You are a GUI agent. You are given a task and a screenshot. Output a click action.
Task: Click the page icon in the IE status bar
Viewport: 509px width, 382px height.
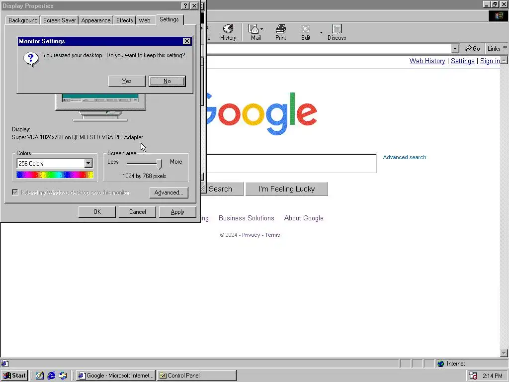point(4,364)
